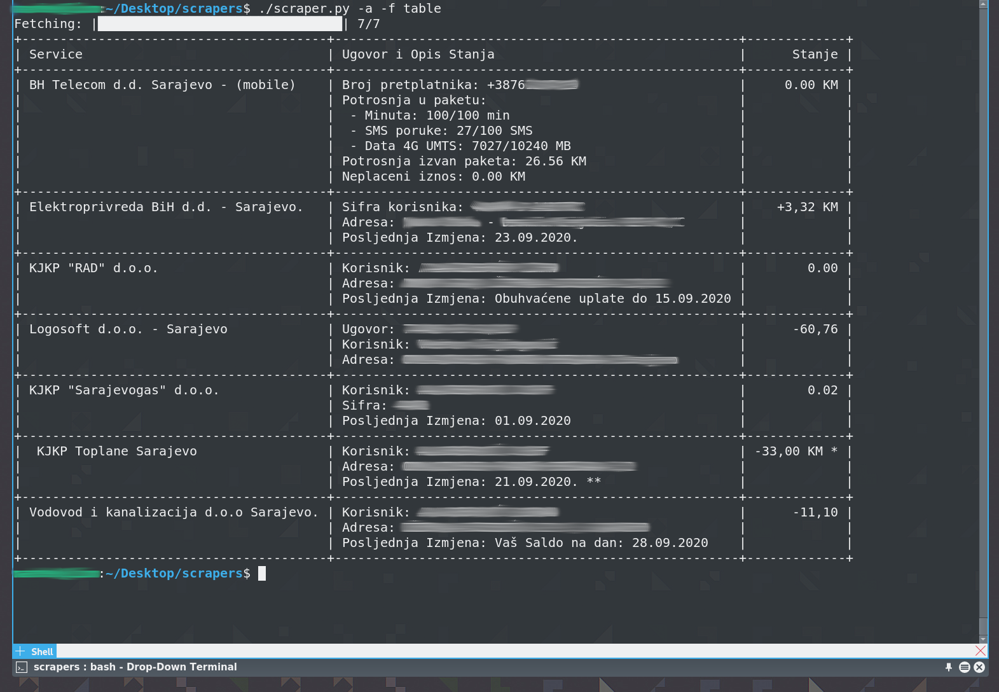Click the scrollbar up arrow

983,4
